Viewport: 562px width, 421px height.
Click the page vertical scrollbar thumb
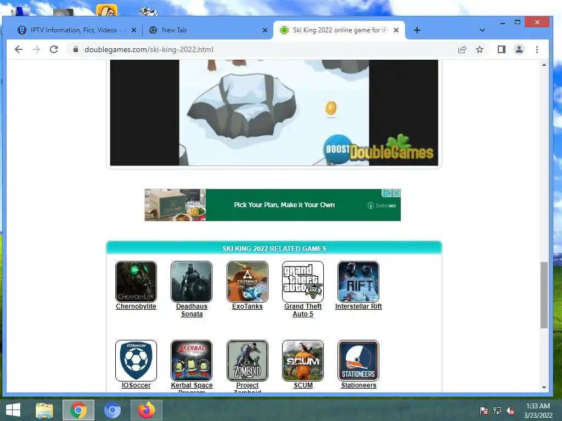544,295
